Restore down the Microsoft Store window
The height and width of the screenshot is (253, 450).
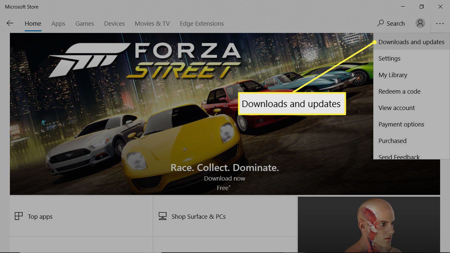point(422,7)
